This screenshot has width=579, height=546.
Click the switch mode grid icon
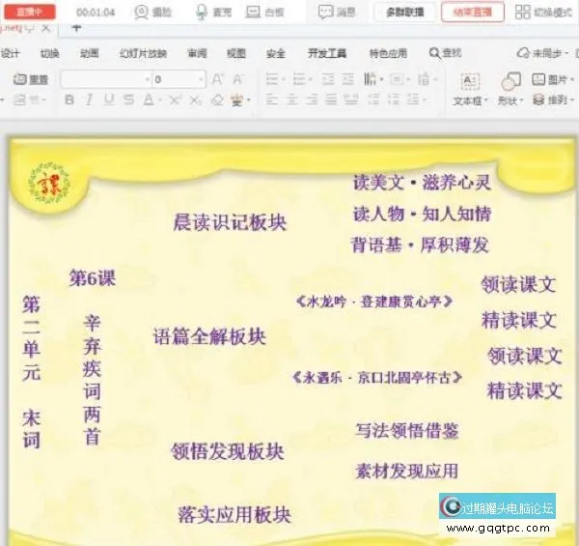522,12
